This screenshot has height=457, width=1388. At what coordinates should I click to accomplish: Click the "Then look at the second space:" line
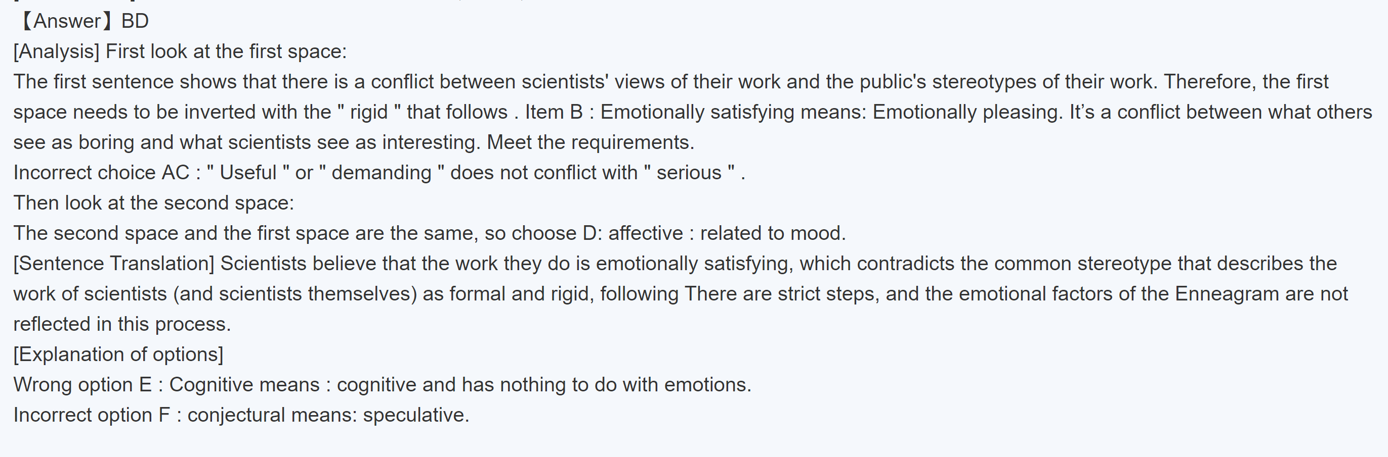coord(153,203)
